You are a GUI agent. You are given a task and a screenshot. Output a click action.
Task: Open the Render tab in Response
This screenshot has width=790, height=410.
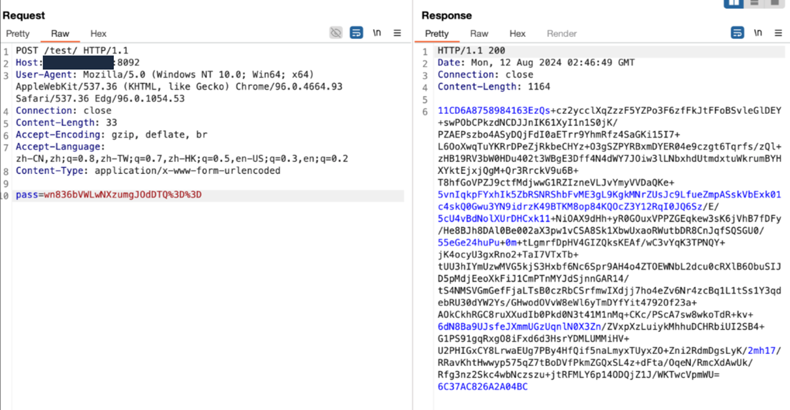[561, 33]
